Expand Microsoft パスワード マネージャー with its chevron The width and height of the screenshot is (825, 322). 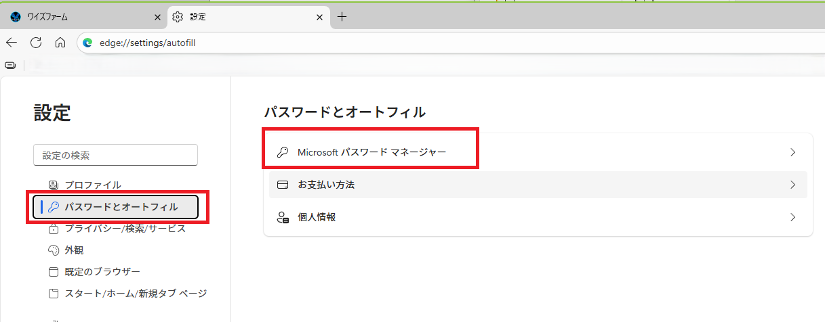[792, 152]
